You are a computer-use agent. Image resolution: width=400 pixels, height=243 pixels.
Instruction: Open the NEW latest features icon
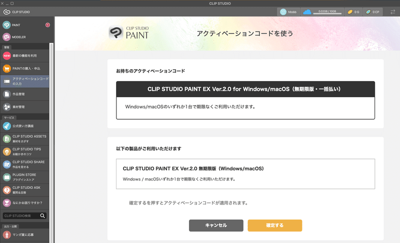pos(6,56)
